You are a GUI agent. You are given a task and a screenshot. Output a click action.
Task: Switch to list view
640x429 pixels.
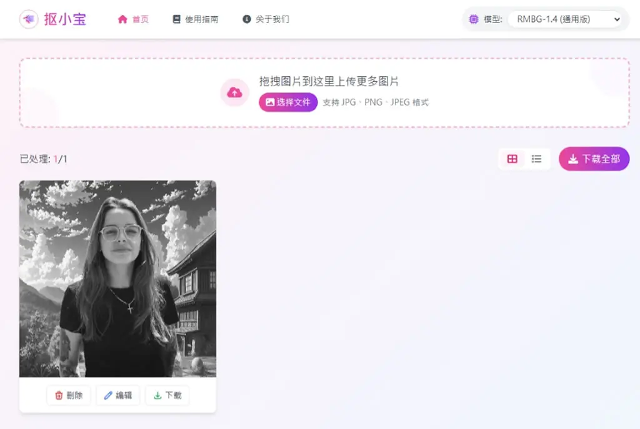536,159
